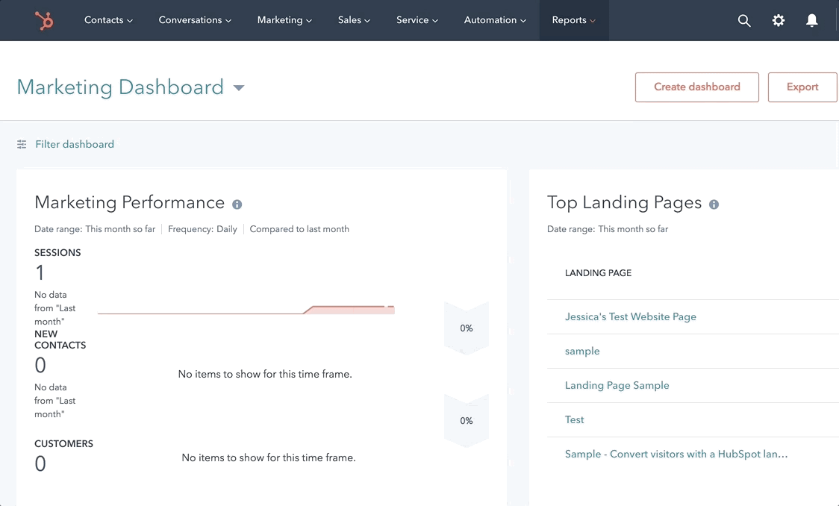
Task: Click the Export button
Action: tap(802, 87)
